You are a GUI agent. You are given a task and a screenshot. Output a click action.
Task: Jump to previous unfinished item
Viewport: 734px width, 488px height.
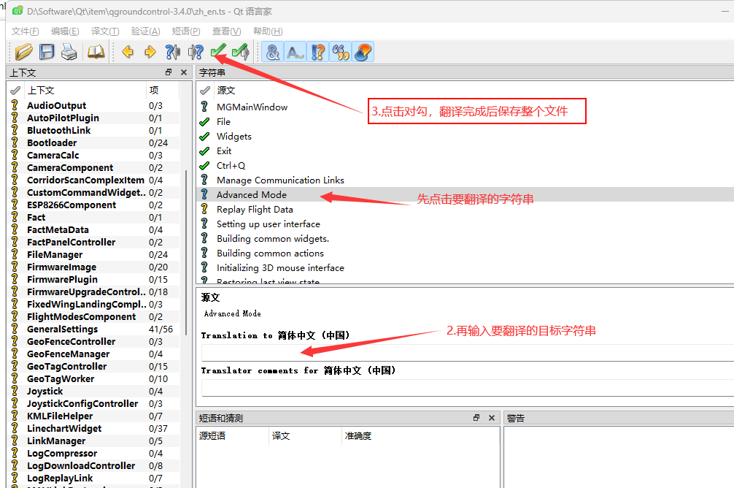(173, 52)
